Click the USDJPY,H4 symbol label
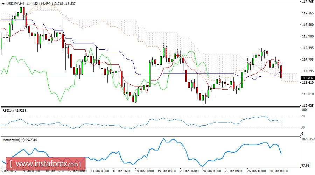This screenshot has width=315, height=175. (x=15, y=3)
